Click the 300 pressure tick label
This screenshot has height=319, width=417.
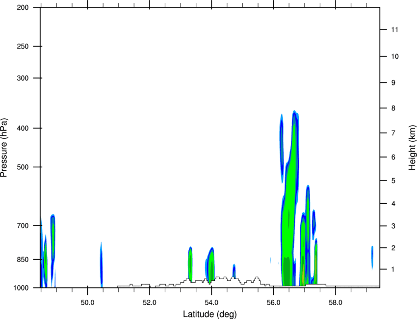[x=23, y=78]
